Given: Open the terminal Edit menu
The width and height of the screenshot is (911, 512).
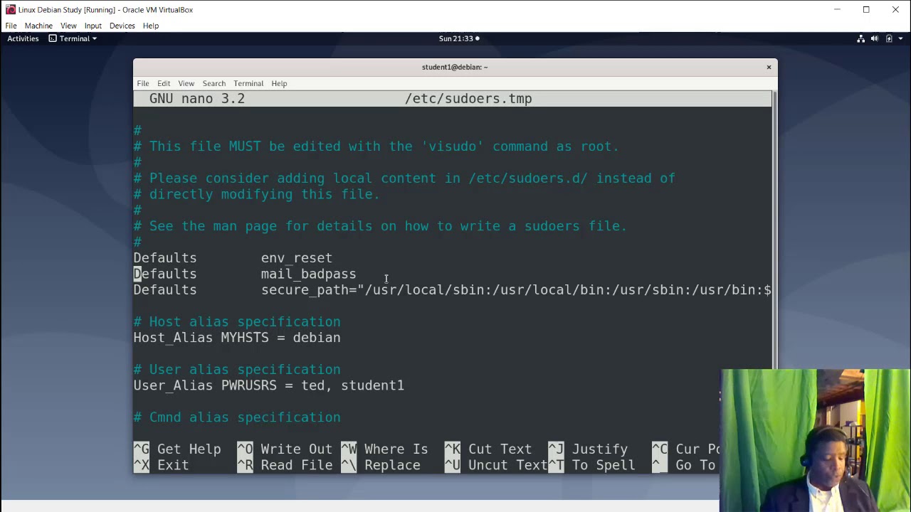Looking at the screenshot, I should point(164,83).
